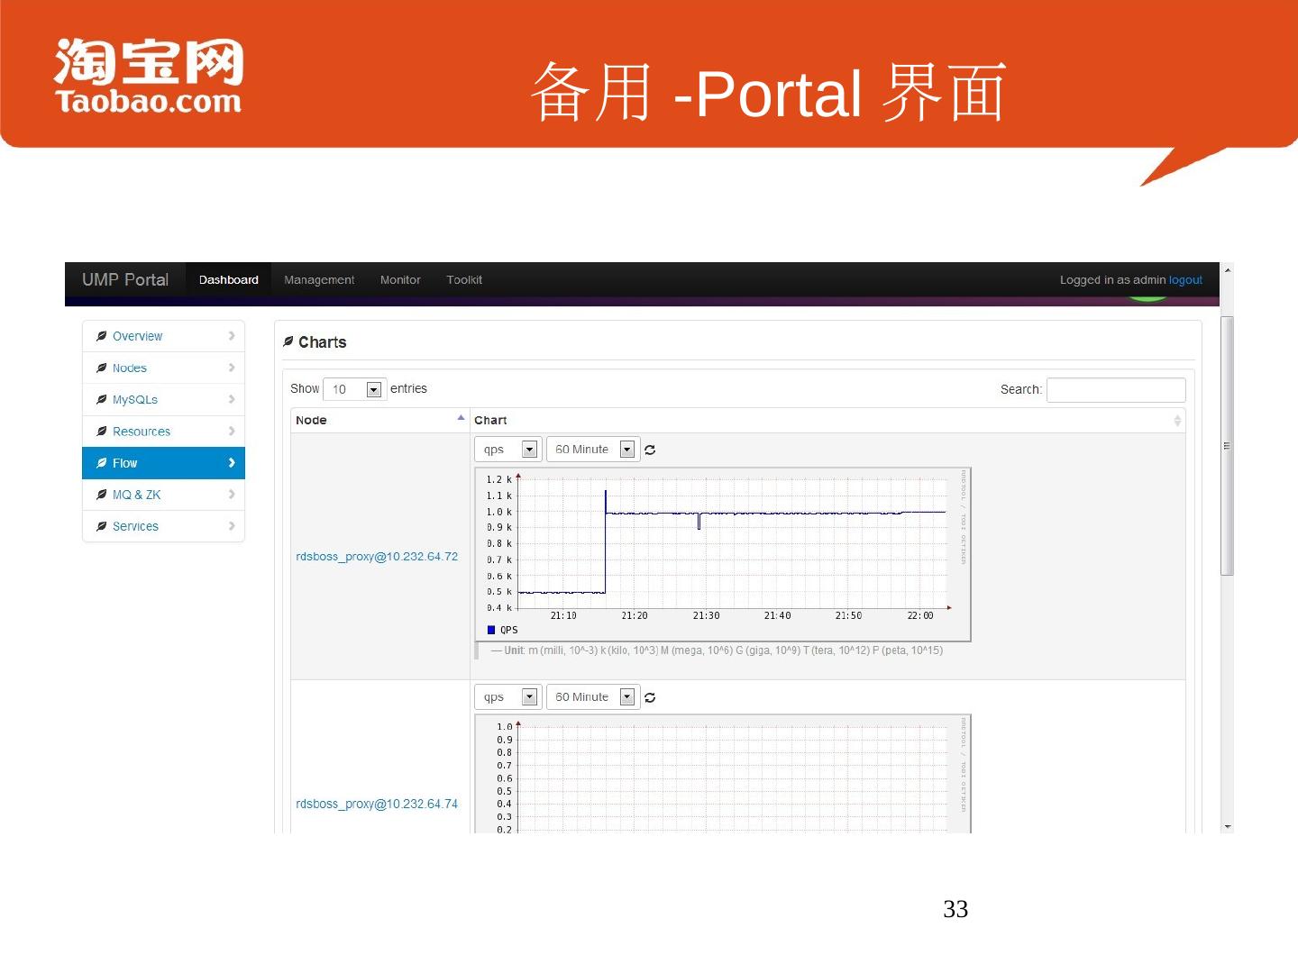Click the chevron arrow on MySQLs row
The image size is (1298, 973).
pos(232,399)
